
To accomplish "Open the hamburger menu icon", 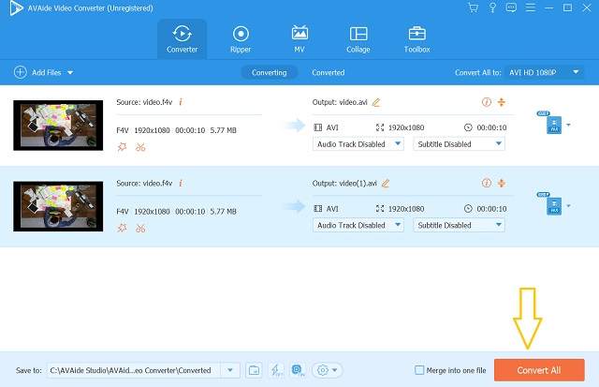I will coord(531,7).
